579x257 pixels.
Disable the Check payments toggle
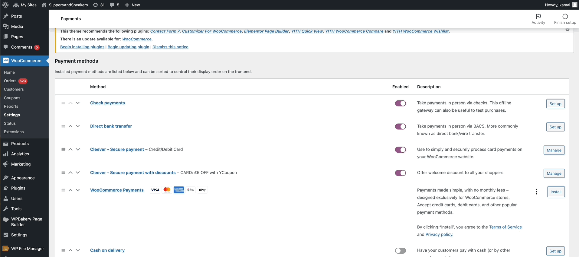[400, 103]
